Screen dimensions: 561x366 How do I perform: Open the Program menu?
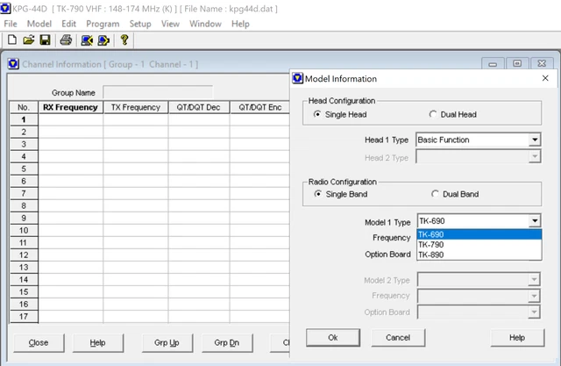click(103, 24)
